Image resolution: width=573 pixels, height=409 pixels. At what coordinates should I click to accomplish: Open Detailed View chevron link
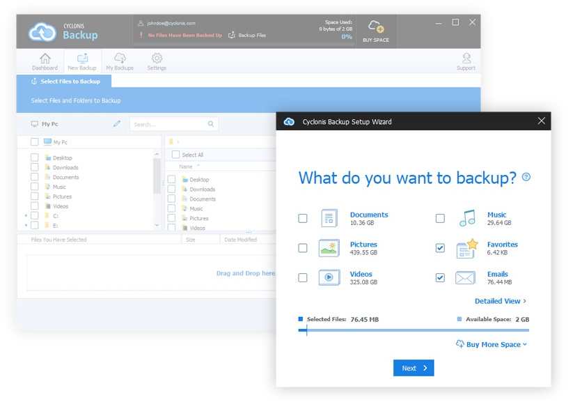coord(500,301)
